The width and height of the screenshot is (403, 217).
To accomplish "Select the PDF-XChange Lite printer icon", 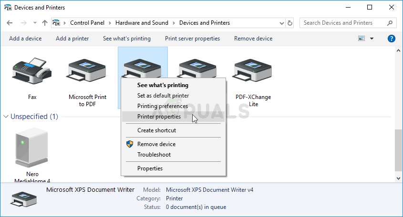I will click(253, 71).
